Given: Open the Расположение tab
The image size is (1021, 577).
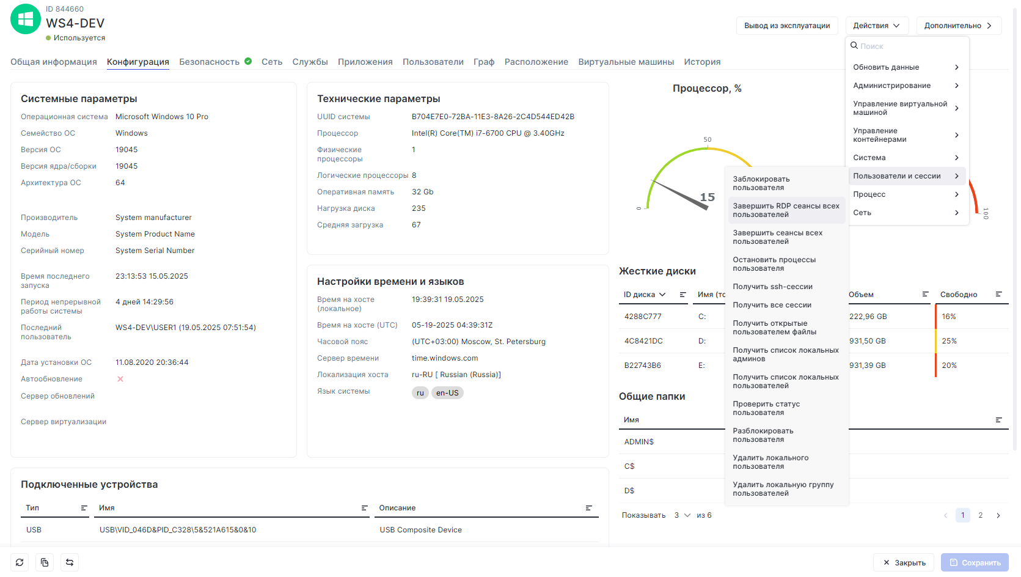Looking at the screenshot, I should pos(536,62).
